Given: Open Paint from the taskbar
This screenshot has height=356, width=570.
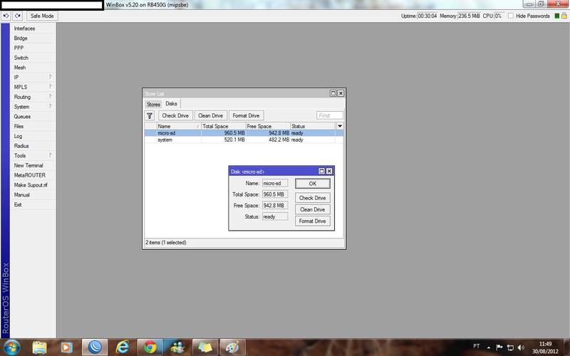Looking at the screenshot, I should [233, 347].
